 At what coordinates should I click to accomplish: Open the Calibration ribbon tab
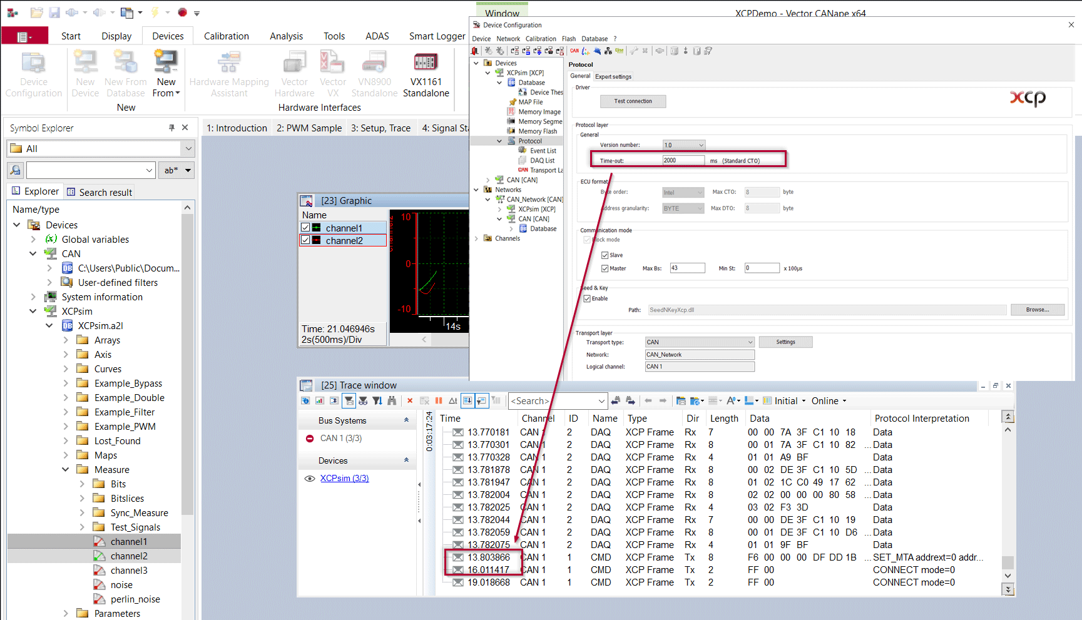pos(226,36)
